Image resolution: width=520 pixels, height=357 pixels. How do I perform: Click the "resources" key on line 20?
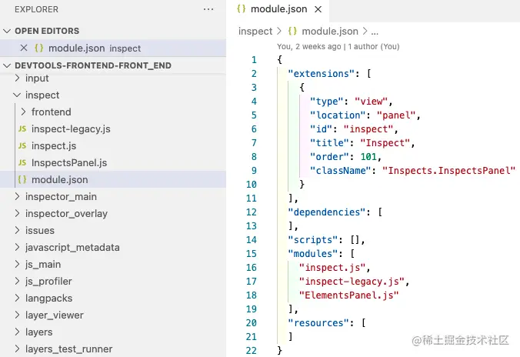click(x=318, y=323)
